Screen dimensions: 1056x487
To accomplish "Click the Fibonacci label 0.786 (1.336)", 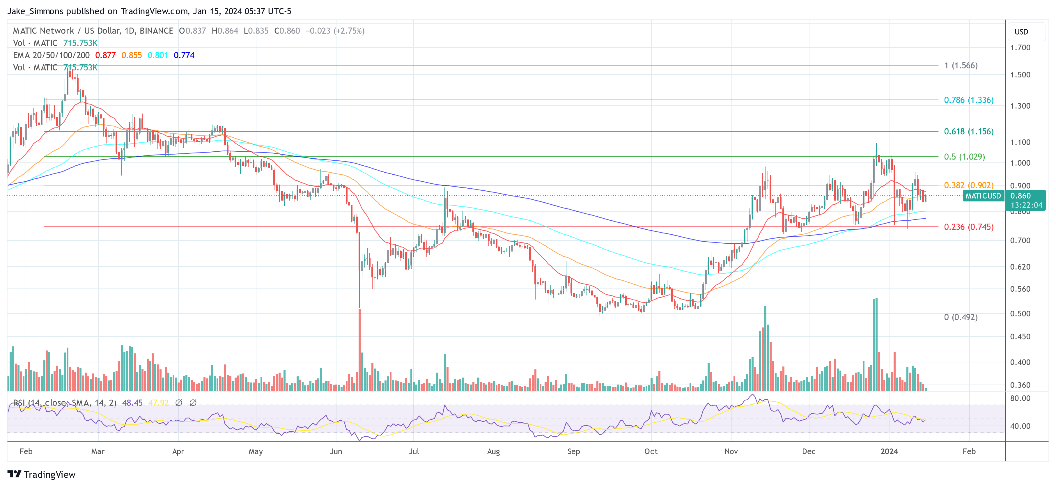I will [x=969, y=100].
